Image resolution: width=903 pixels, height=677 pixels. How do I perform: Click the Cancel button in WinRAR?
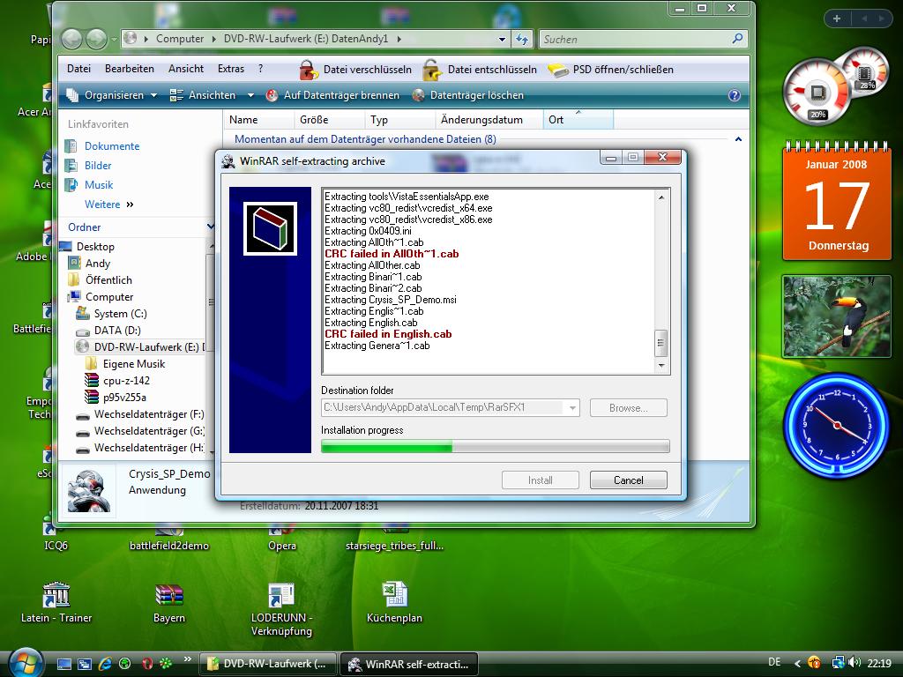pos(628,480)
